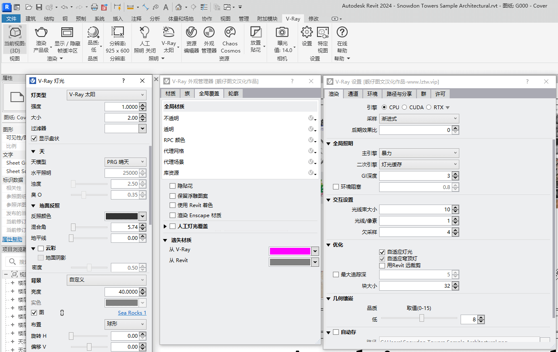558x352 pixels.
Task: Click V-Ray override icon on RPC 颜色 row
Action: tap(311, 140)
